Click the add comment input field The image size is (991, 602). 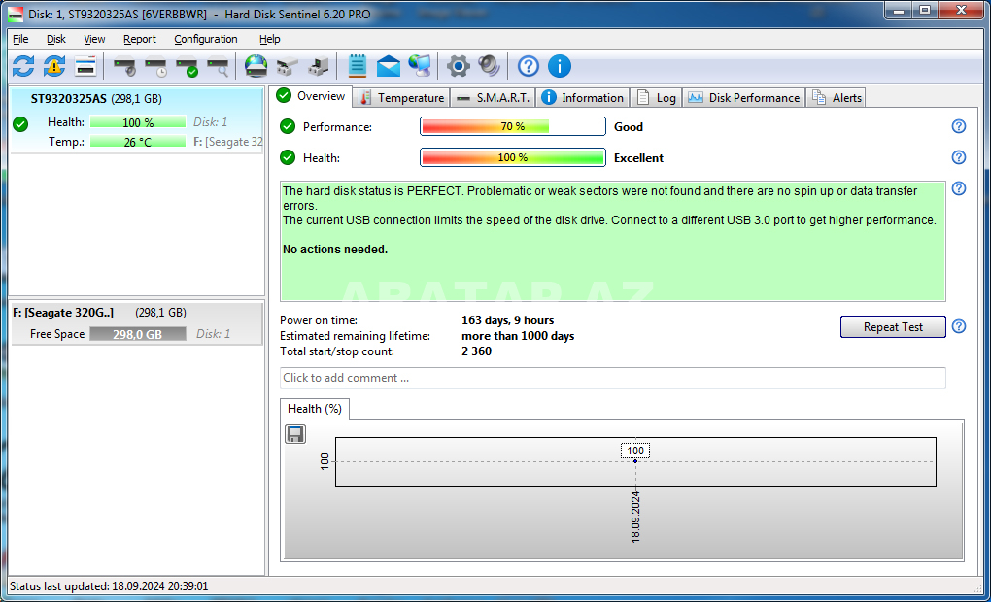612,378
